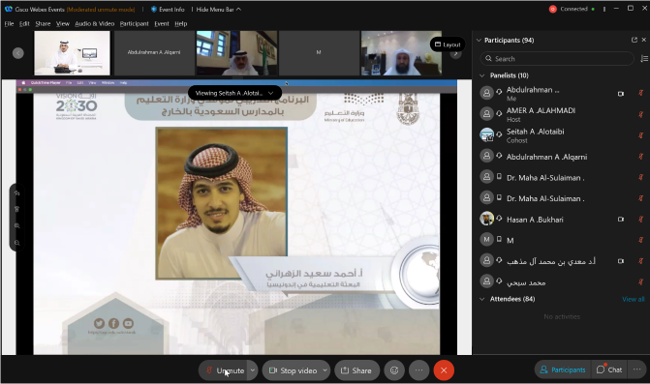Open the Participant menu

point(134,23)
